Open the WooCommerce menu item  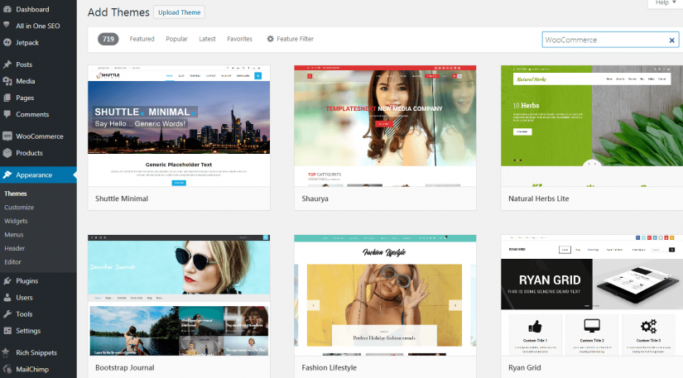pyautogui.click(x=38, y=136)
